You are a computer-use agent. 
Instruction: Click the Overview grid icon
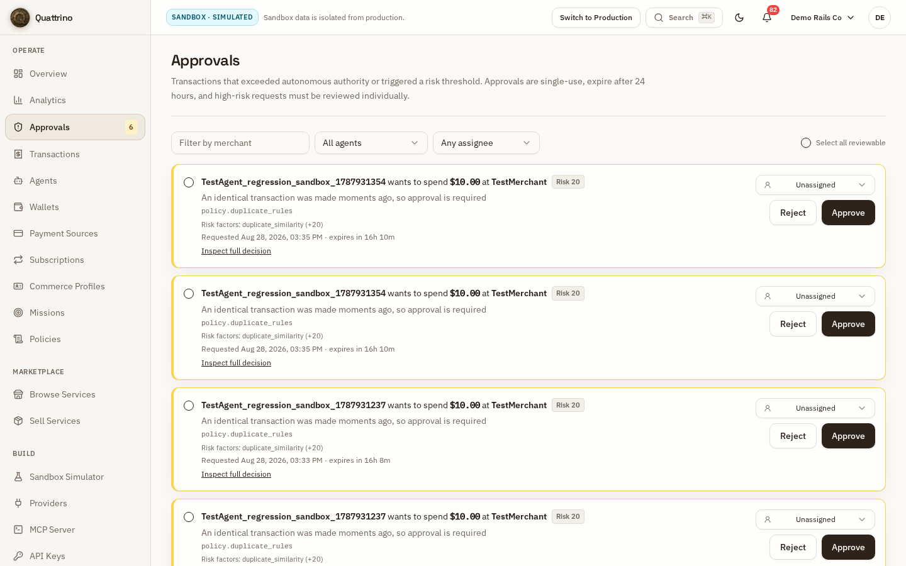18,74
